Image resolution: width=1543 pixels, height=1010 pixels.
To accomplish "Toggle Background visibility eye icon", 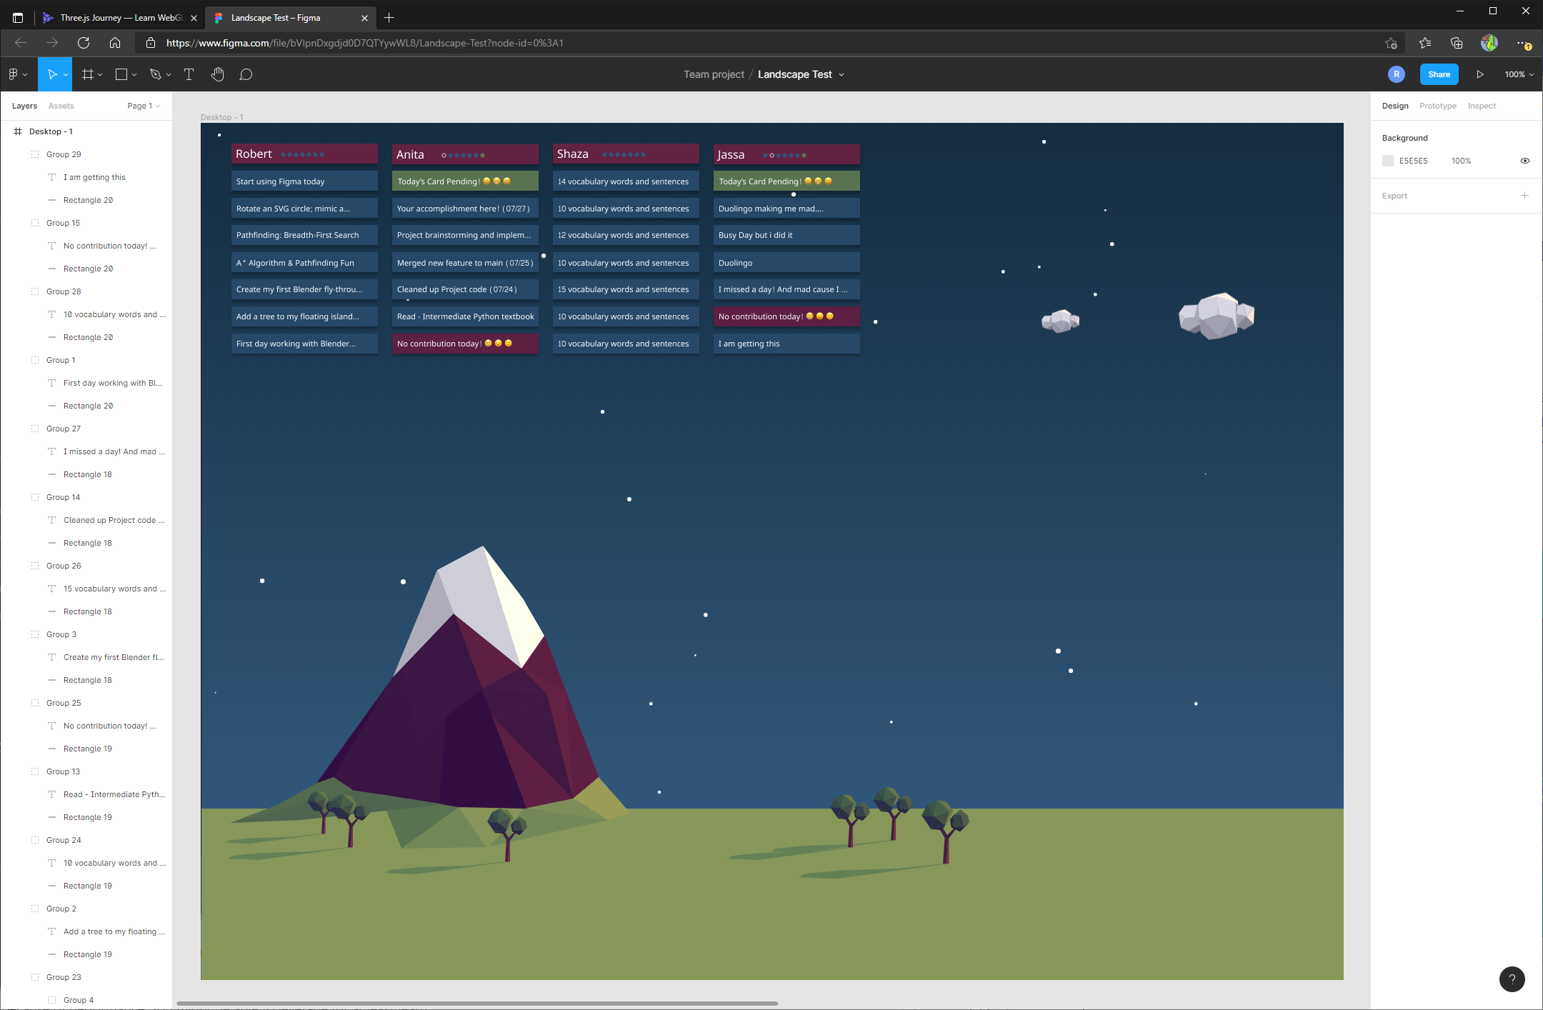I will [x=1524, y=161].
